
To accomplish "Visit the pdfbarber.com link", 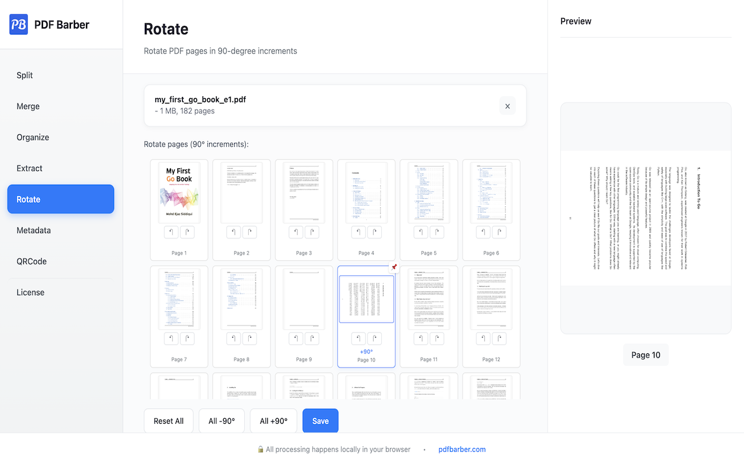I will pyautogui.click(x=462, y=449).
